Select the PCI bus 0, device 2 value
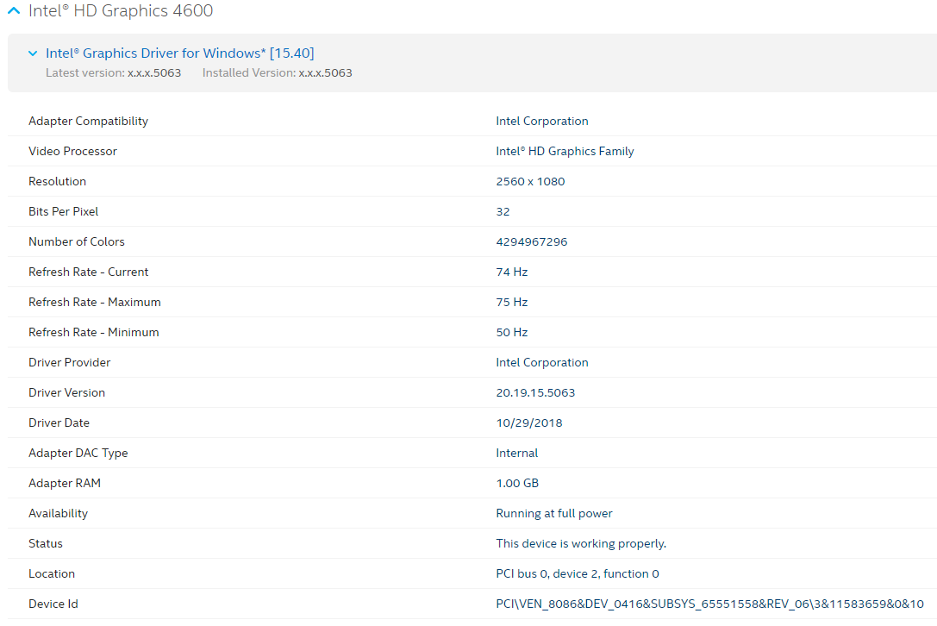 point(578,574)
